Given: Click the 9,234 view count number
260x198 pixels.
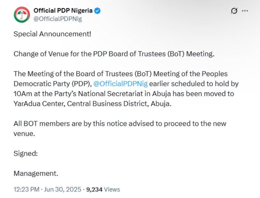Looking at the screenshot, I should point(93,189).
